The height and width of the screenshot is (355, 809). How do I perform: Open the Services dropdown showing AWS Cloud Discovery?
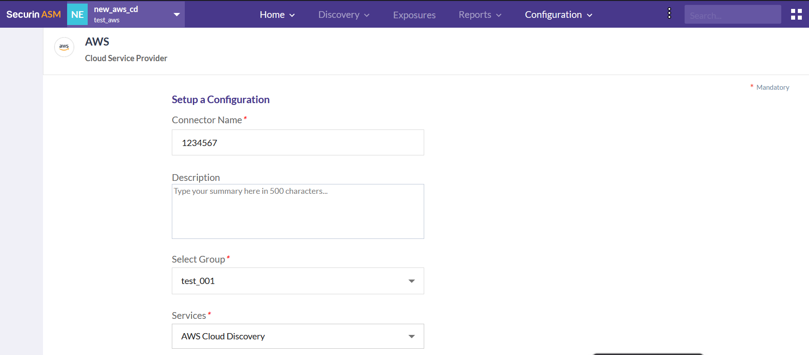[298, 336]
